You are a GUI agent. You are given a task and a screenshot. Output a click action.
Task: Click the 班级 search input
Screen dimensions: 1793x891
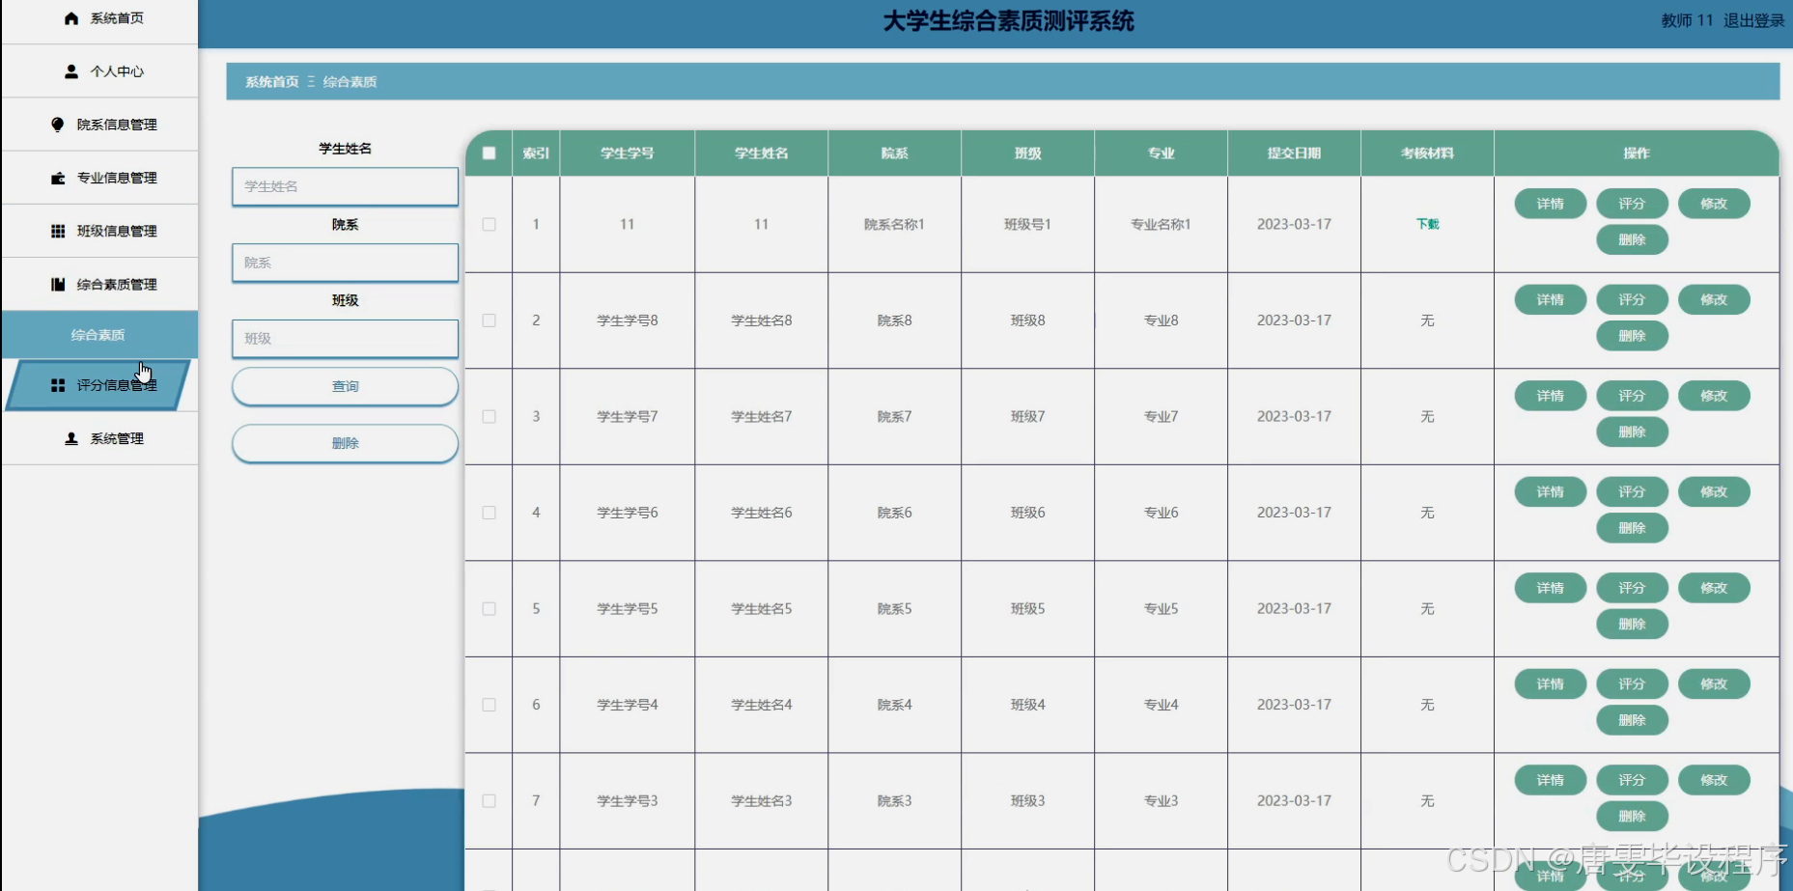pyautogui.click(x=345, y=339)
